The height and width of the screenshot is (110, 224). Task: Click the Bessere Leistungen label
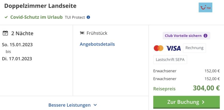click(x=69, y=105)
